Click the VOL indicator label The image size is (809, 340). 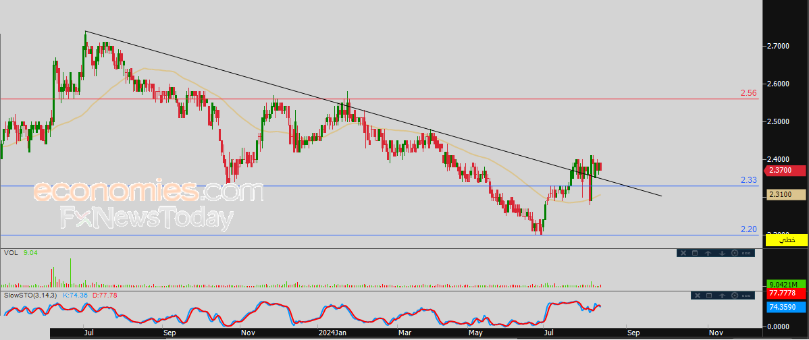[x=10, y=253]
